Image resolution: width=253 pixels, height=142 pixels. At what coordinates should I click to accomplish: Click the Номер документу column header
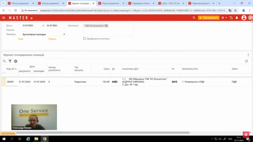pos(54,69)
